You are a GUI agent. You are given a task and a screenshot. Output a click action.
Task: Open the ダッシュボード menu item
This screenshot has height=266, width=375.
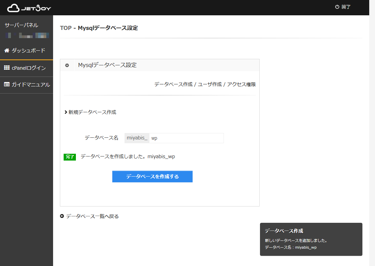tap(28, 50)
